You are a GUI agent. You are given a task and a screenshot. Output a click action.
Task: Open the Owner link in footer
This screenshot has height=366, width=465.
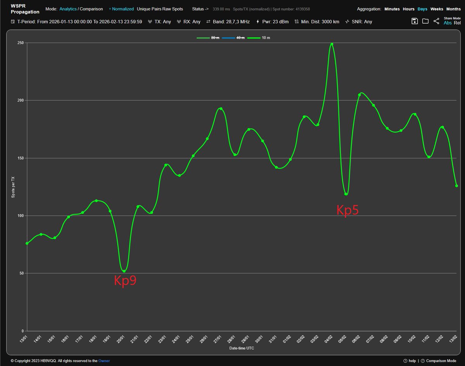104,361
